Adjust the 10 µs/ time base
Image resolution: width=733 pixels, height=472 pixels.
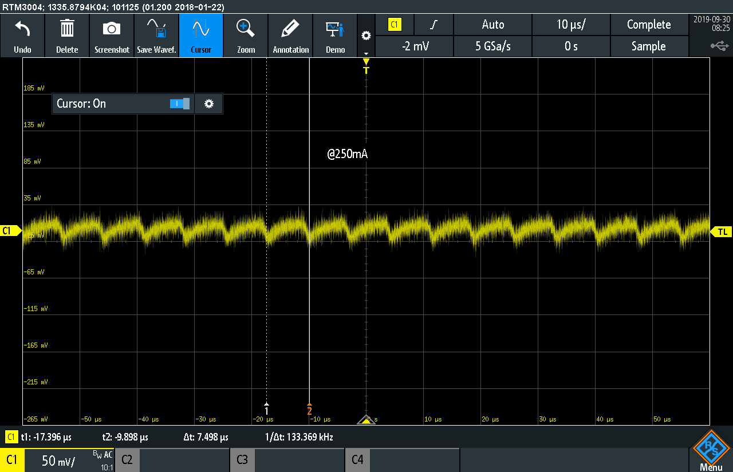click(571, 25)
